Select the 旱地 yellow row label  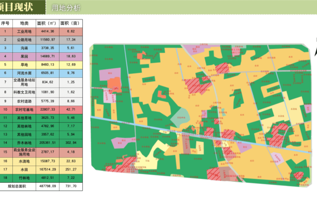[x=24, y=65]
